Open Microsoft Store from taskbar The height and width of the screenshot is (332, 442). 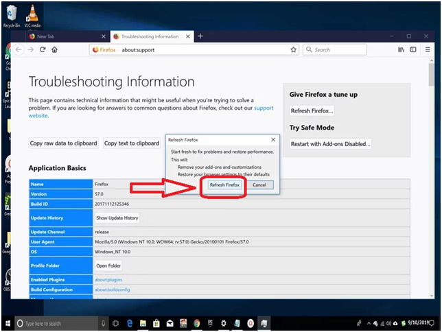point(156,324)
